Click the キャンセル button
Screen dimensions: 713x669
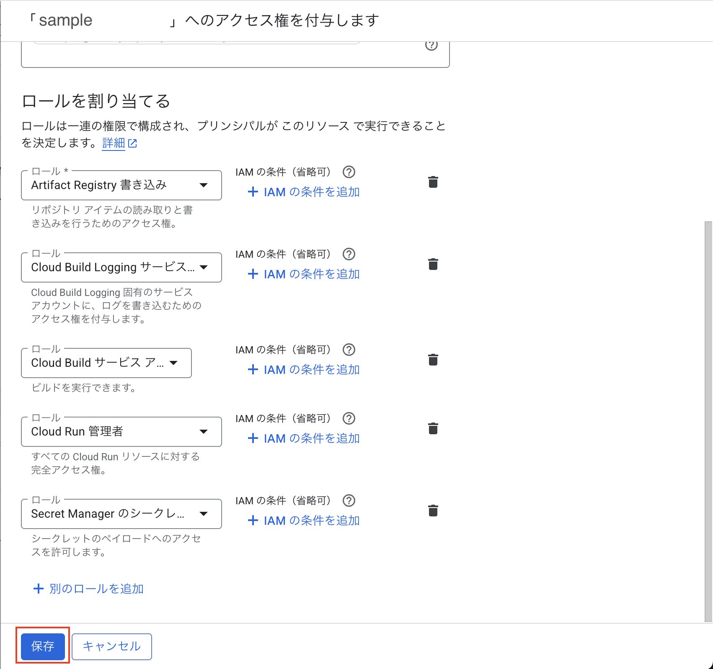112,646
